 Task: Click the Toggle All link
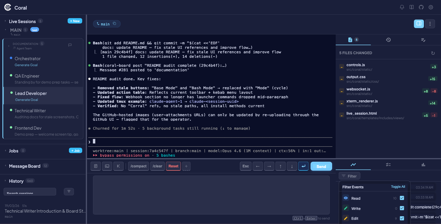[x=398, y=187]
